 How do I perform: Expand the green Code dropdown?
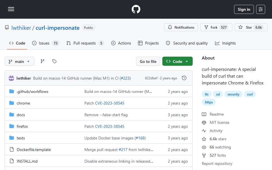point(177,61)
